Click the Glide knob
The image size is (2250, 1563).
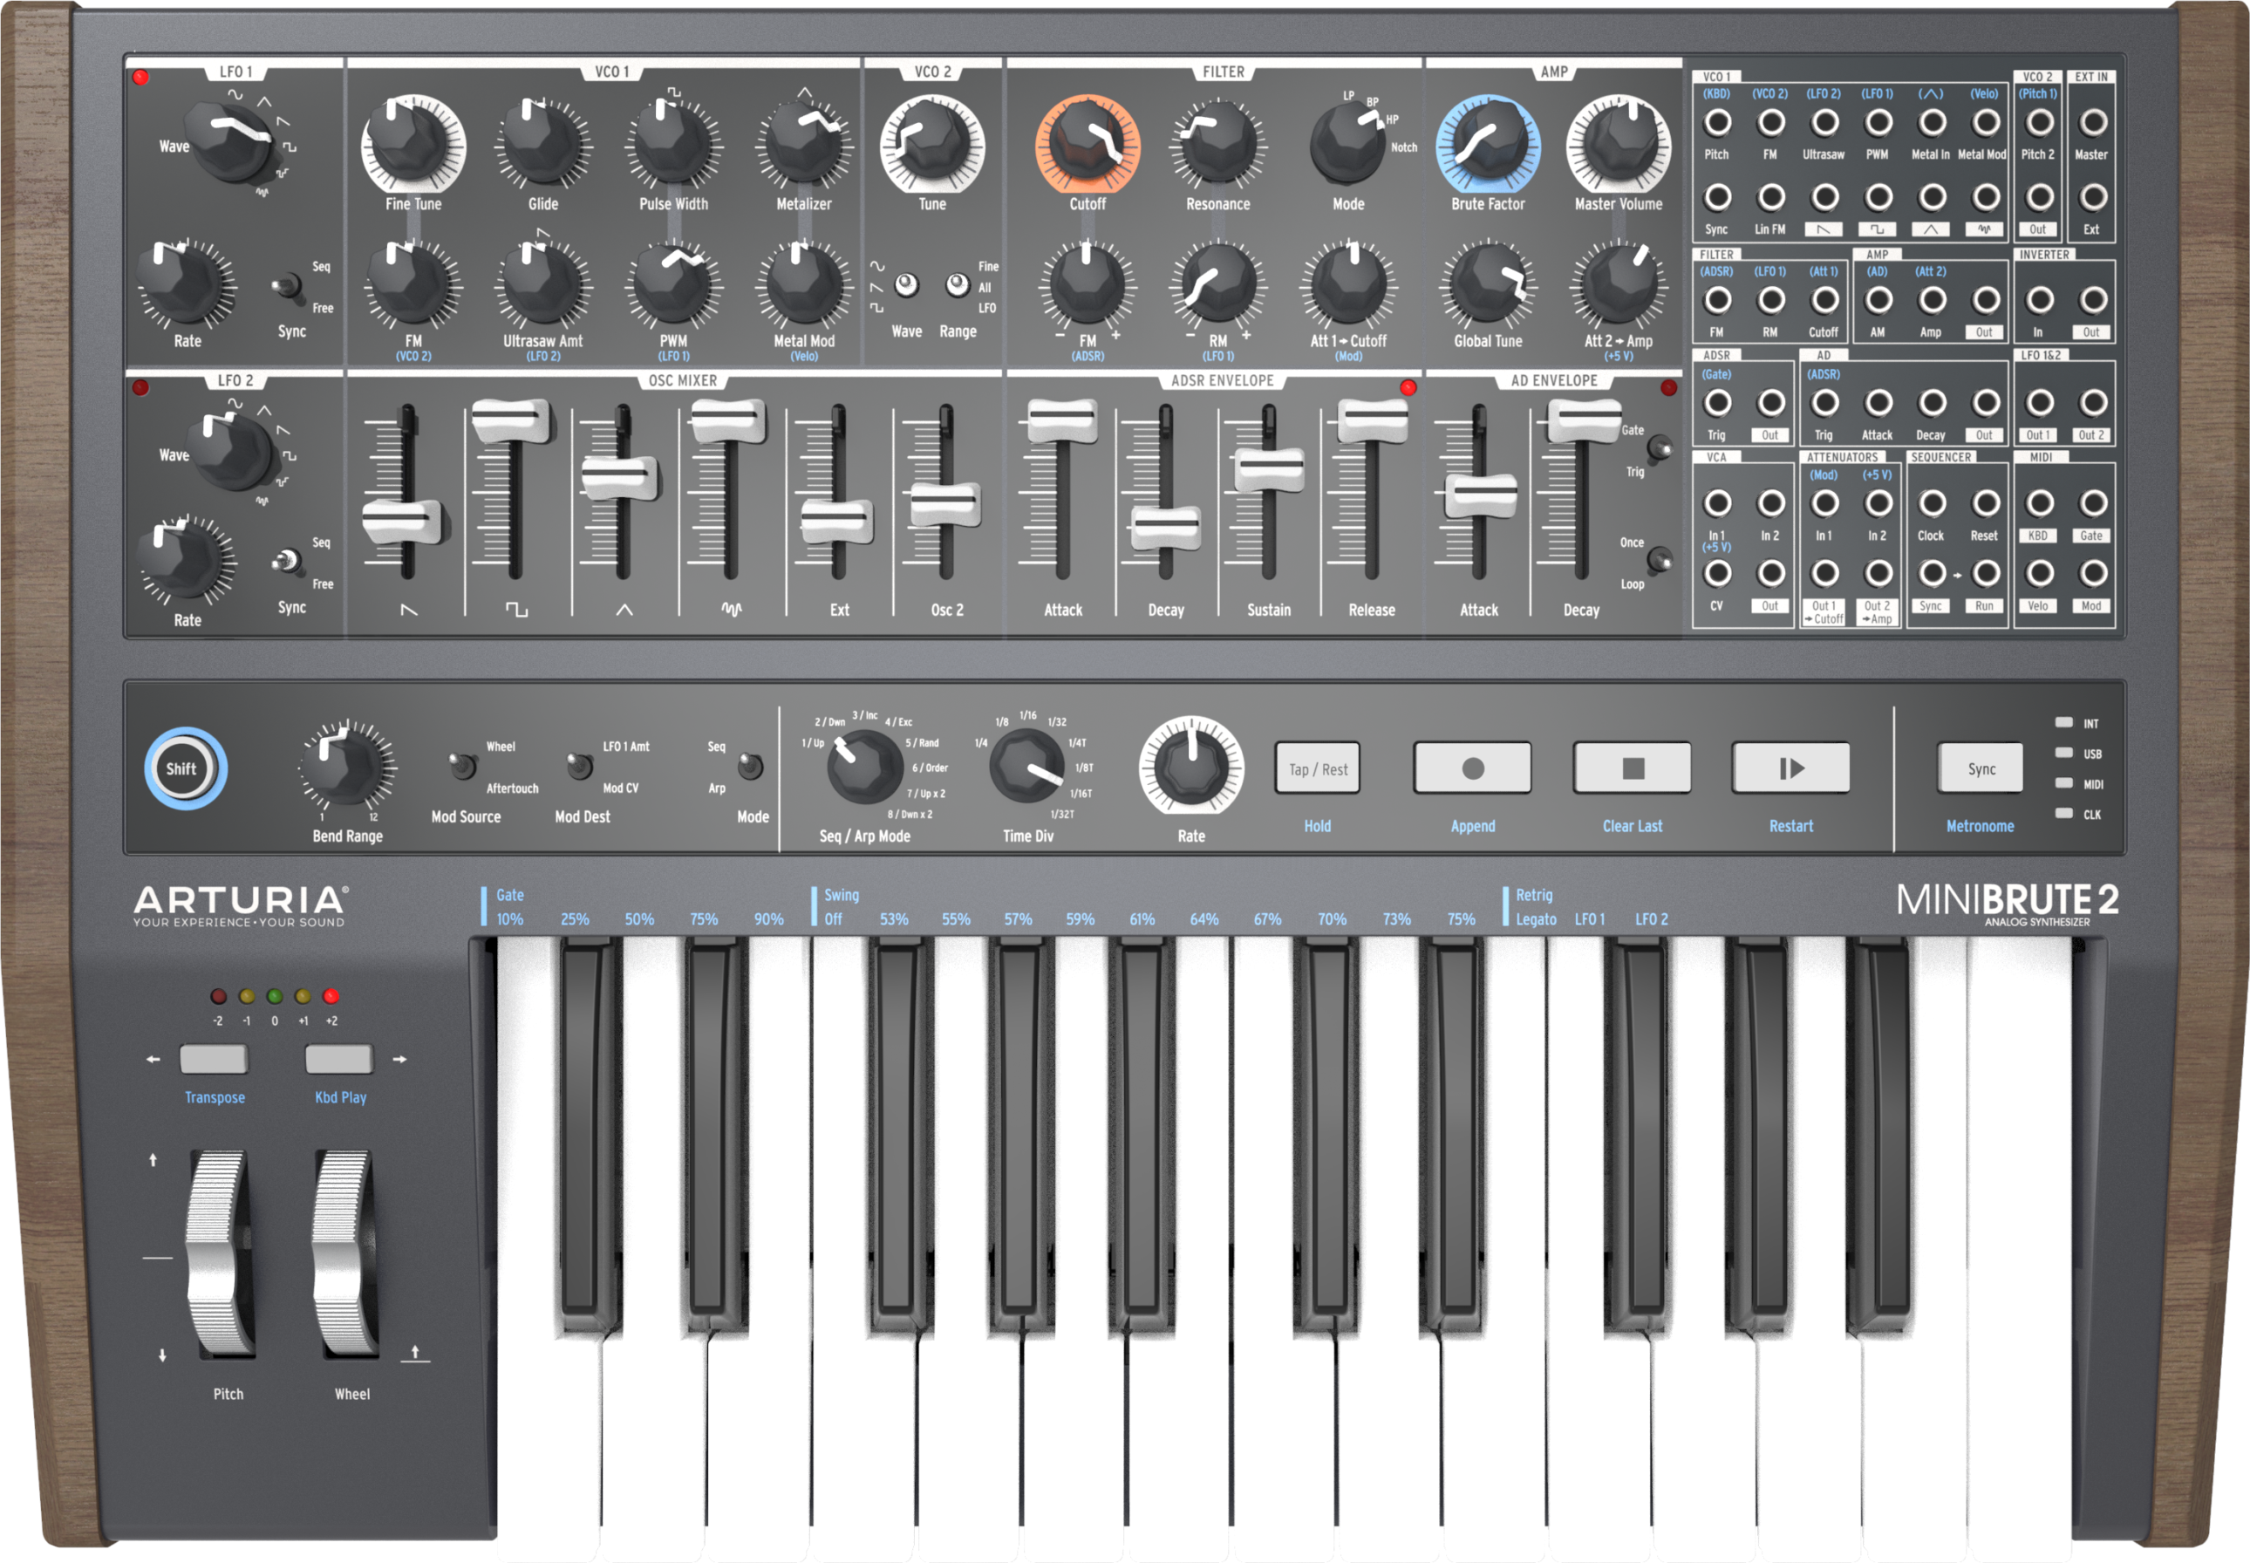[543, 145]
